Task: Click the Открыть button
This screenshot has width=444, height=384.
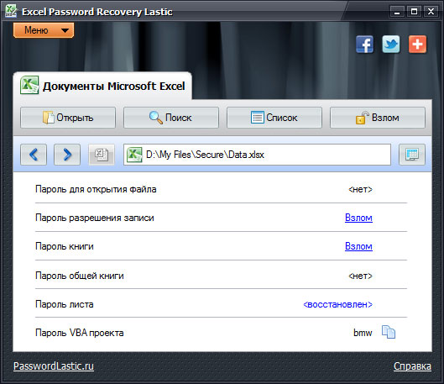Action: 68,118
